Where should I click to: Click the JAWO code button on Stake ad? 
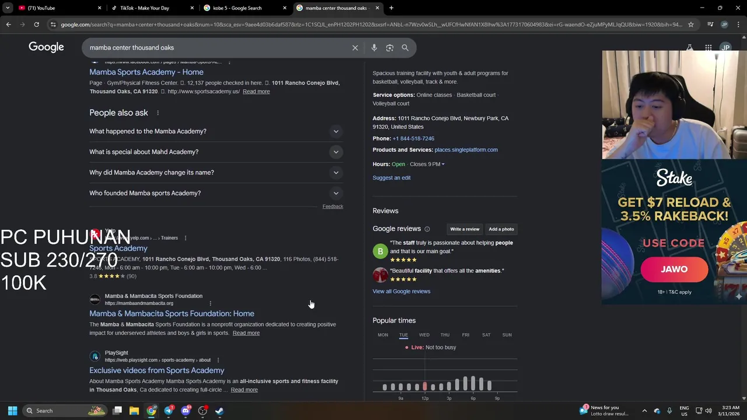[x=674, y=269]
